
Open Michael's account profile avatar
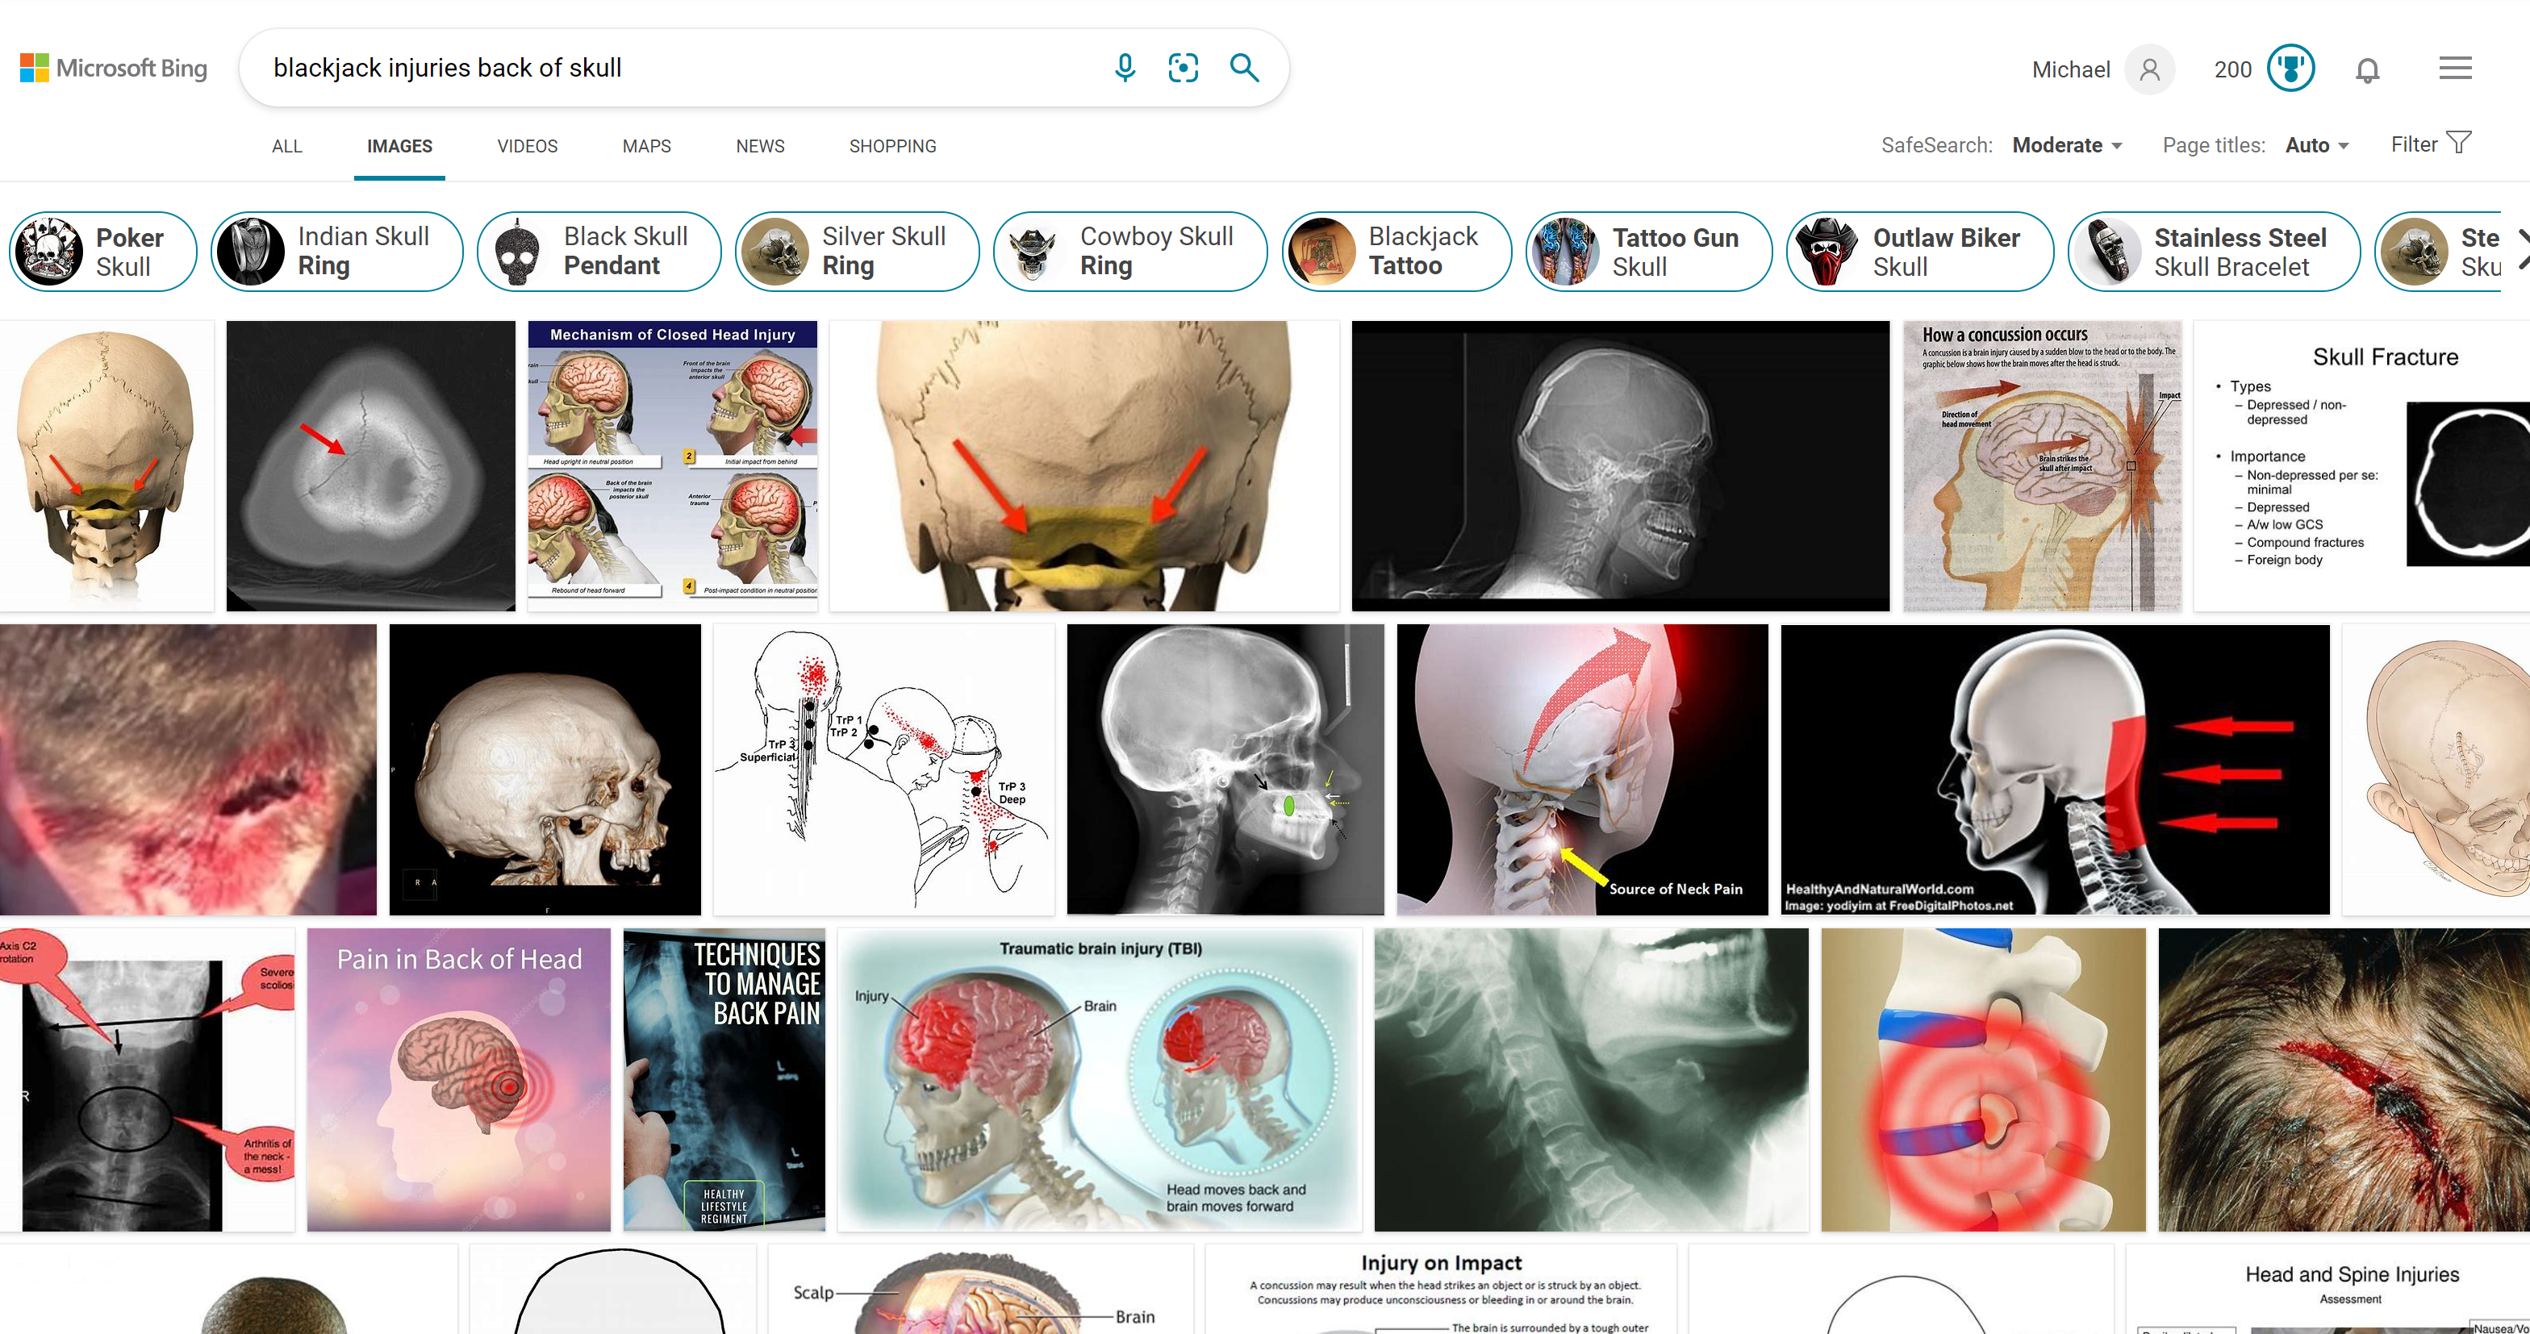pos(2149,69)
